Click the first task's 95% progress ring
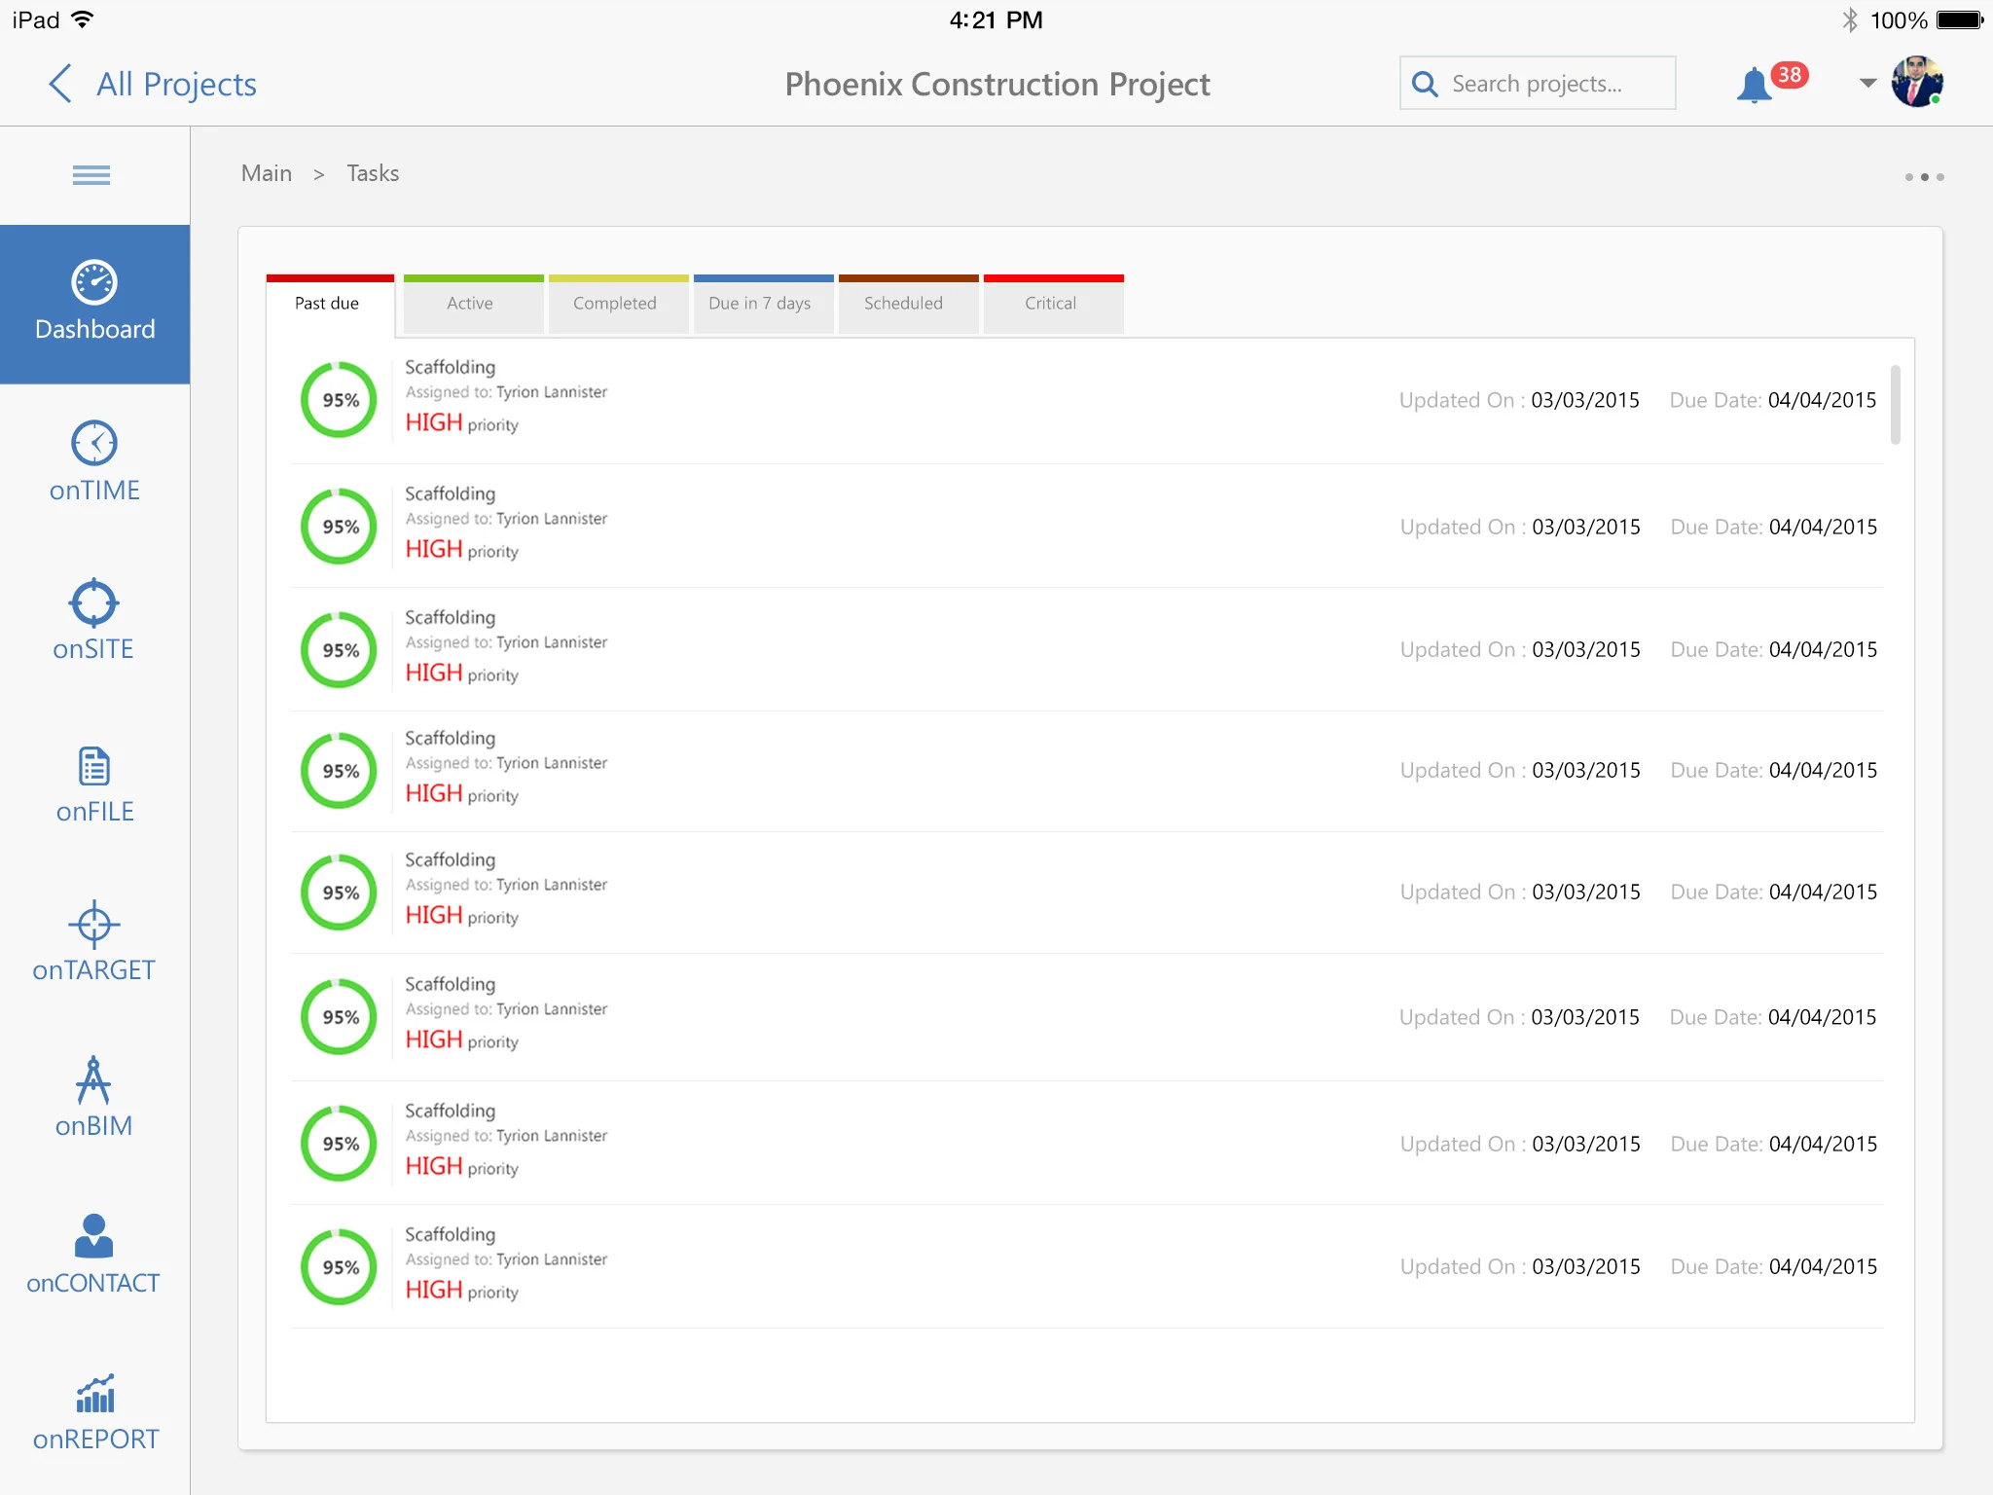This screenshot has height=1495, width=1993. [340, 400]
